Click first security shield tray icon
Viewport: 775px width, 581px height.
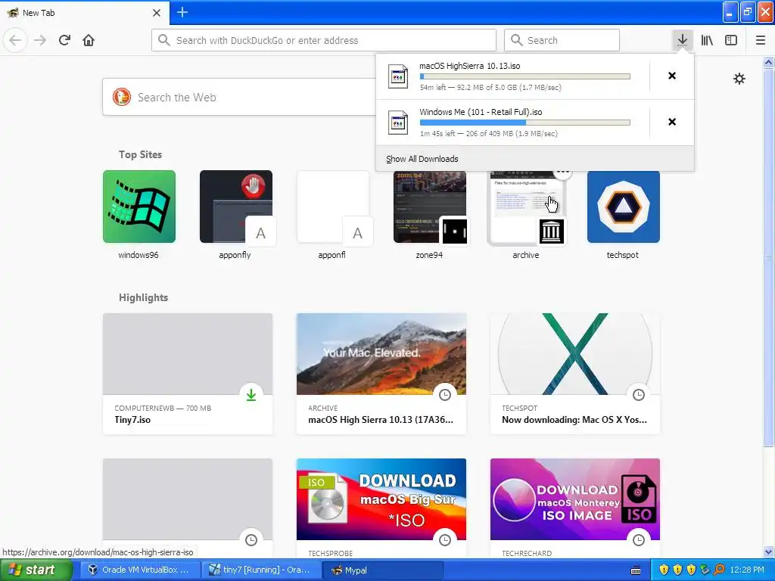[x=664, y=570]
